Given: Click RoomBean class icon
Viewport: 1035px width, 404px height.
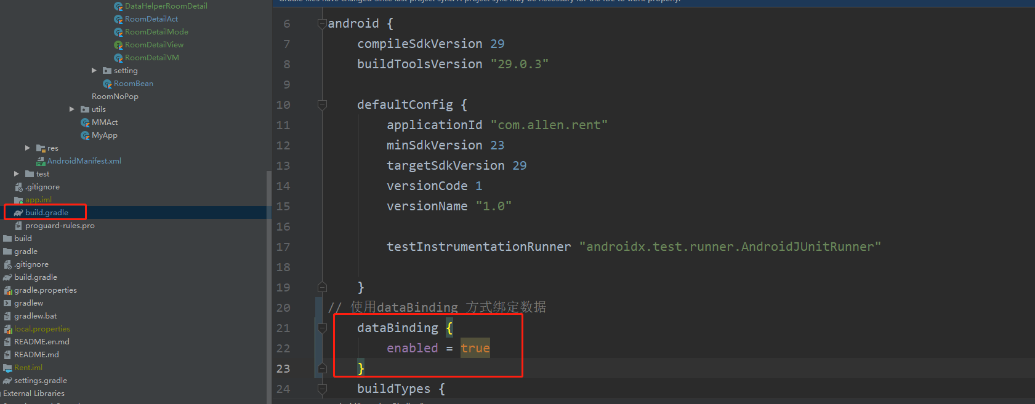Looking at the screenshot, I should tap(107, 84).
